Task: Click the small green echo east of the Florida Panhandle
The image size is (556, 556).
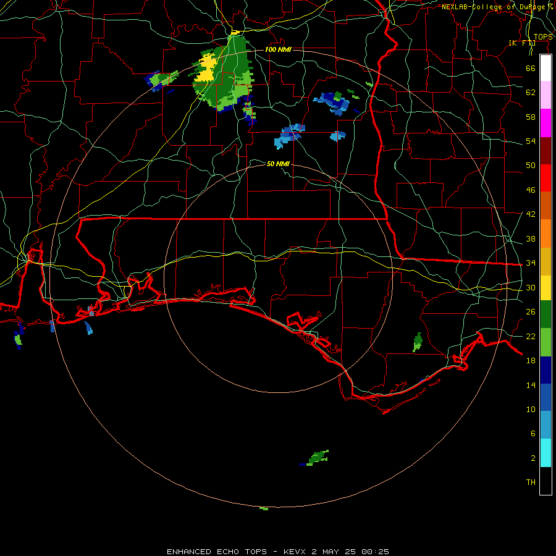Action: point(418,342)
